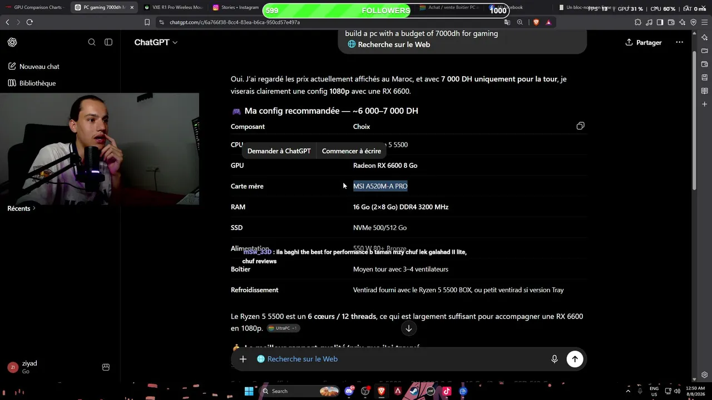
Task: Go back with the browser back arrow
Action: tap(7, 22)
